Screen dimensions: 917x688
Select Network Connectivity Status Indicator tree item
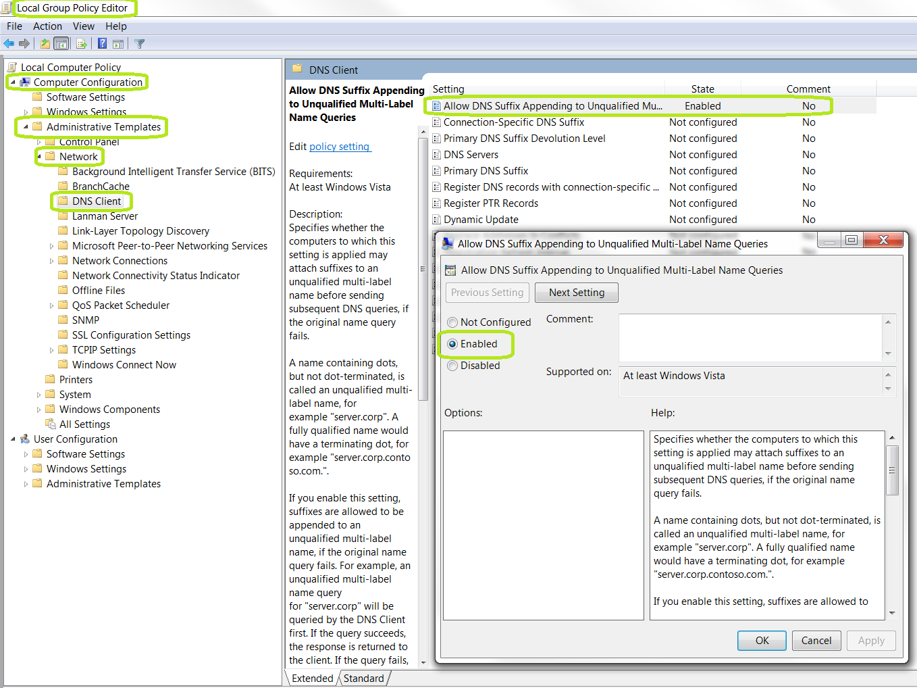[x=156, y=276]
